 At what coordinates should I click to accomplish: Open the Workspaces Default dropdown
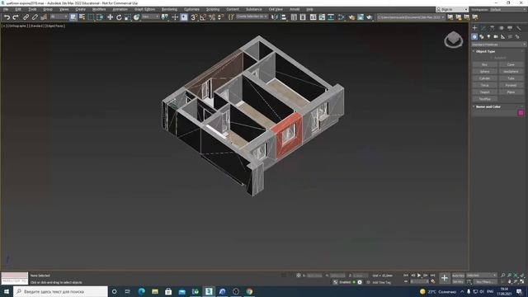coord(508,9)
